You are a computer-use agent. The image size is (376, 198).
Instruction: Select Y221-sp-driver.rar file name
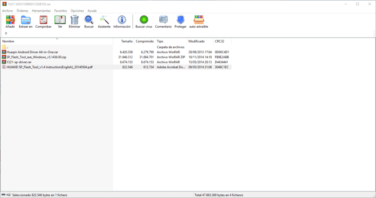tap(19, 62)
